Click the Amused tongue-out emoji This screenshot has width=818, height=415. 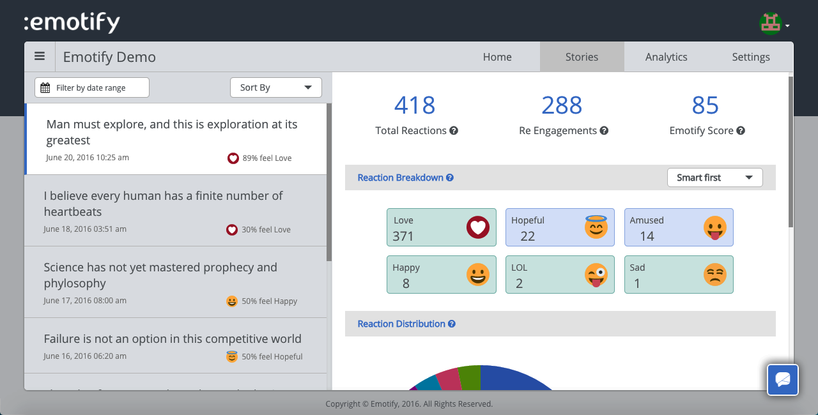tap(715, 227)
